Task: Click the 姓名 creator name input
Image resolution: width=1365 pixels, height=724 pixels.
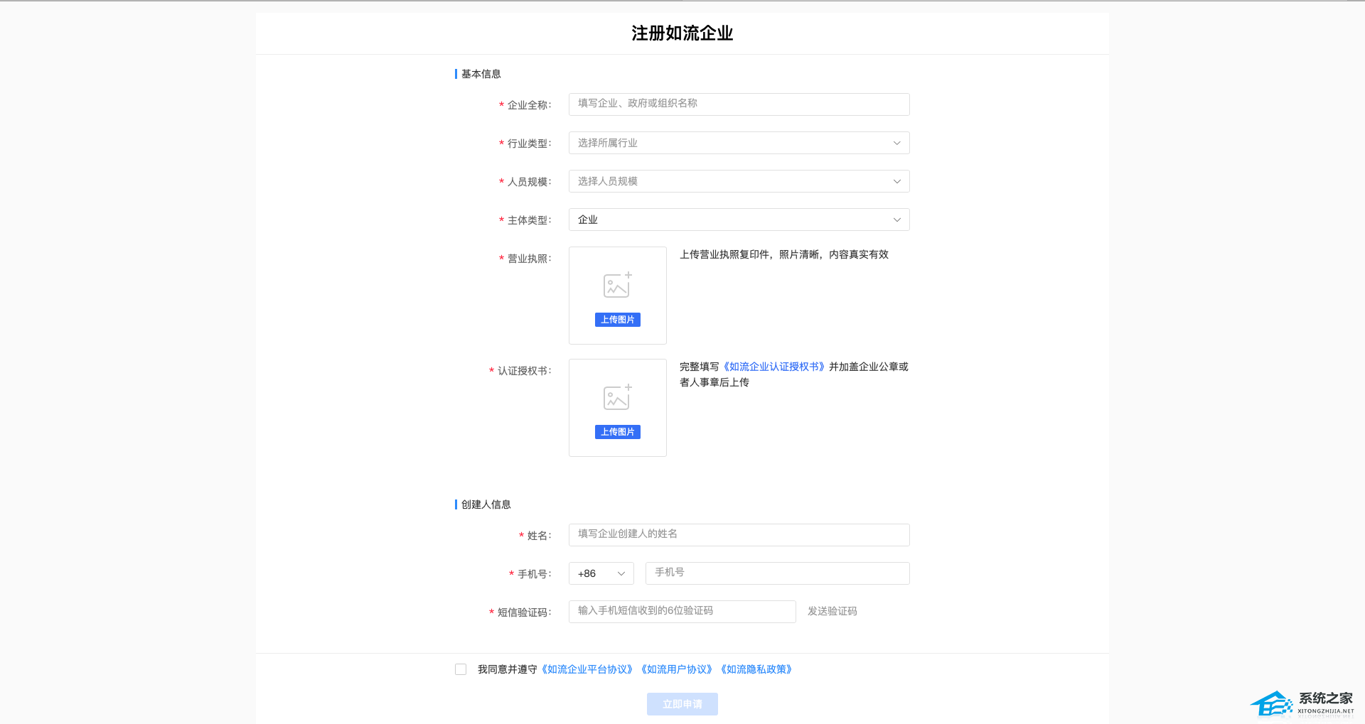Action: [x=739, y=535]
